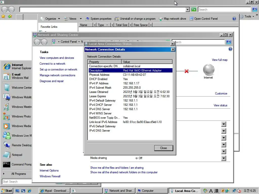This screenshot has height=194, width=259.
Task: Open Internet Explorer from Start menu
Action: (17, 66)
